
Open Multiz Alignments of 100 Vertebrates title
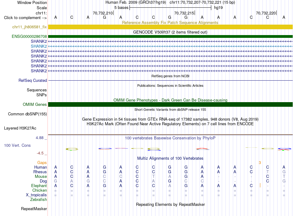click(x=170, y=158)
